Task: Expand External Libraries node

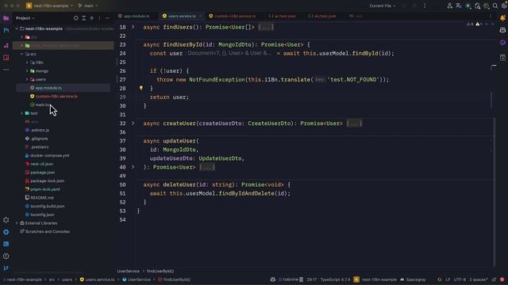Action: tap(17, 223)
